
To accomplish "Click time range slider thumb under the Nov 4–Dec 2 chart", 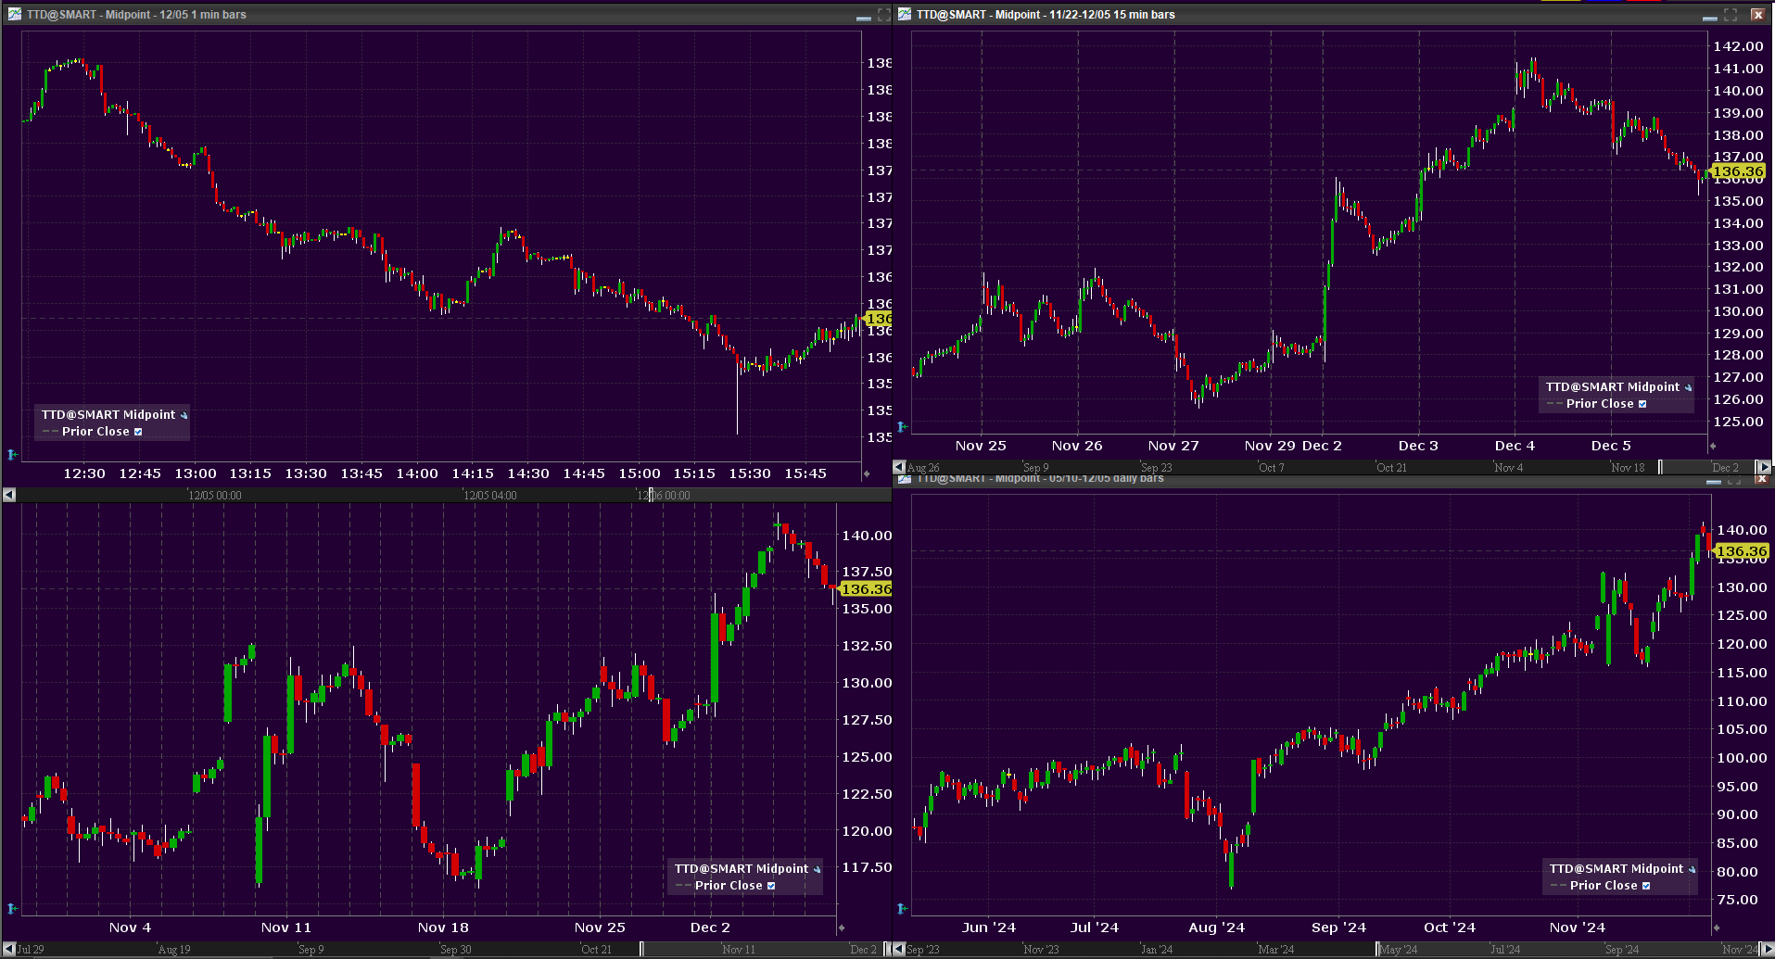I will [x=641, y=949].
